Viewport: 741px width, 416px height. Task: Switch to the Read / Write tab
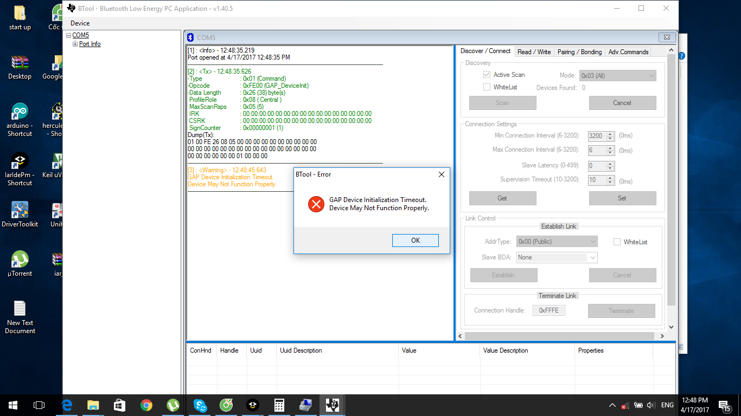(x=534, y=52)
